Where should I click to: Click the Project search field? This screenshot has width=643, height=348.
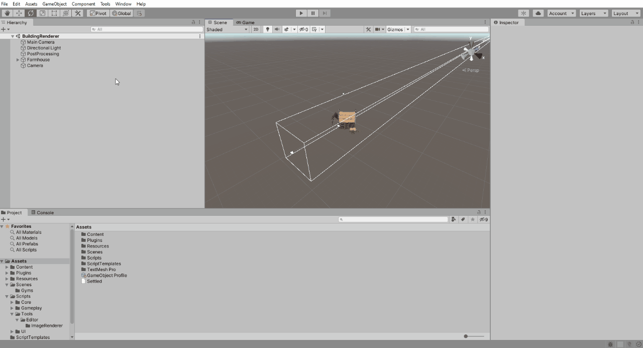click(x=393, y=219)
